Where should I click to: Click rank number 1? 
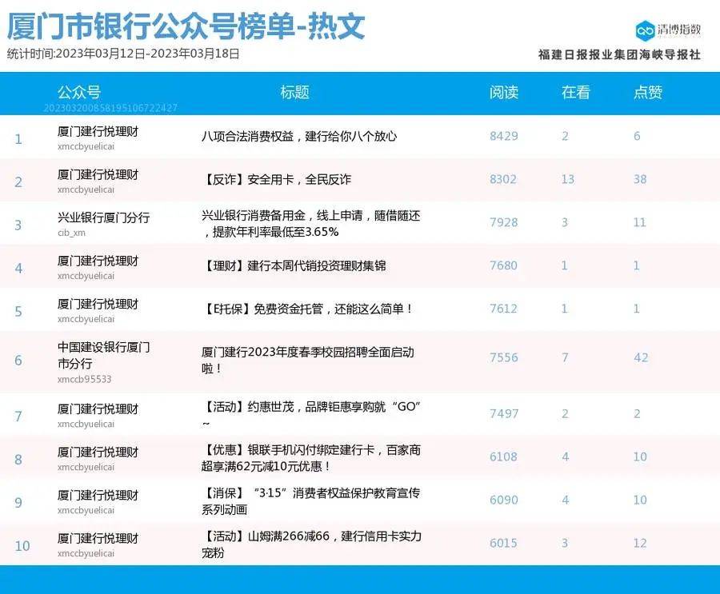18,138
